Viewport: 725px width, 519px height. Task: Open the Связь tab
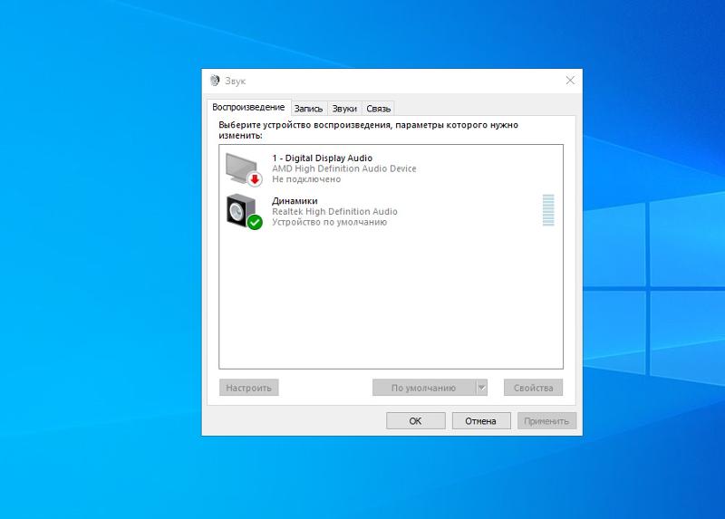click(x=378, y=109)
